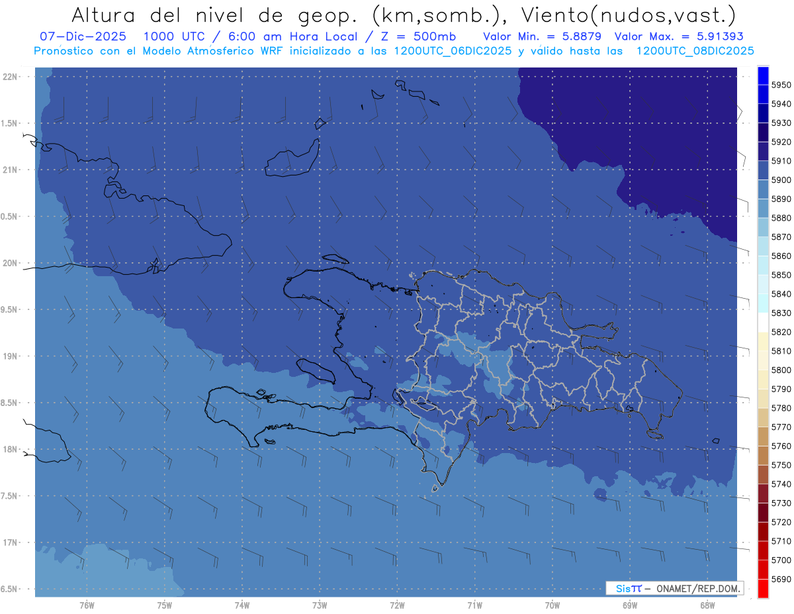This screenshot has width=794, height=614.
Task: Click the colorbar label 5790
Action: click(x=781, y=389)
